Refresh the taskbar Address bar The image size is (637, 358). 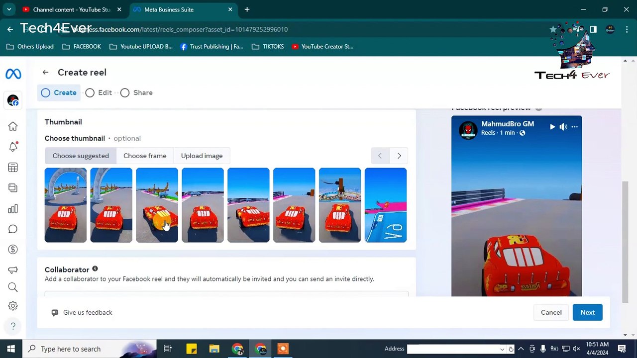pos(511,349)
